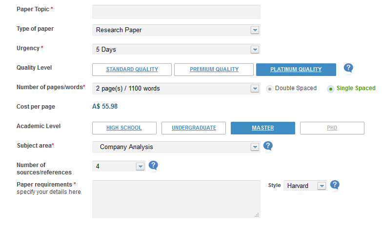Click the Cost per page label

click(x=36, y=107)
